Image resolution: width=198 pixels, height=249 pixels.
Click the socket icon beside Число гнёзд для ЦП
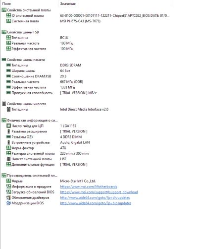tap(8, 126)
